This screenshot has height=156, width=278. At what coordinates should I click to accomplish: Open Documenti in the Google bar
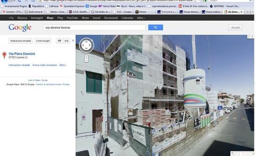coord(111,18)
